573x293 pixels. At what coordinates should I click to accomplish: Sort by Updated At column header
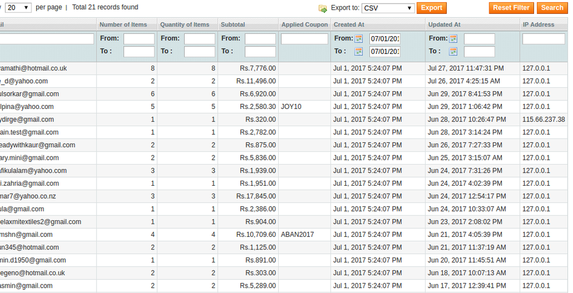pos(444,25)
